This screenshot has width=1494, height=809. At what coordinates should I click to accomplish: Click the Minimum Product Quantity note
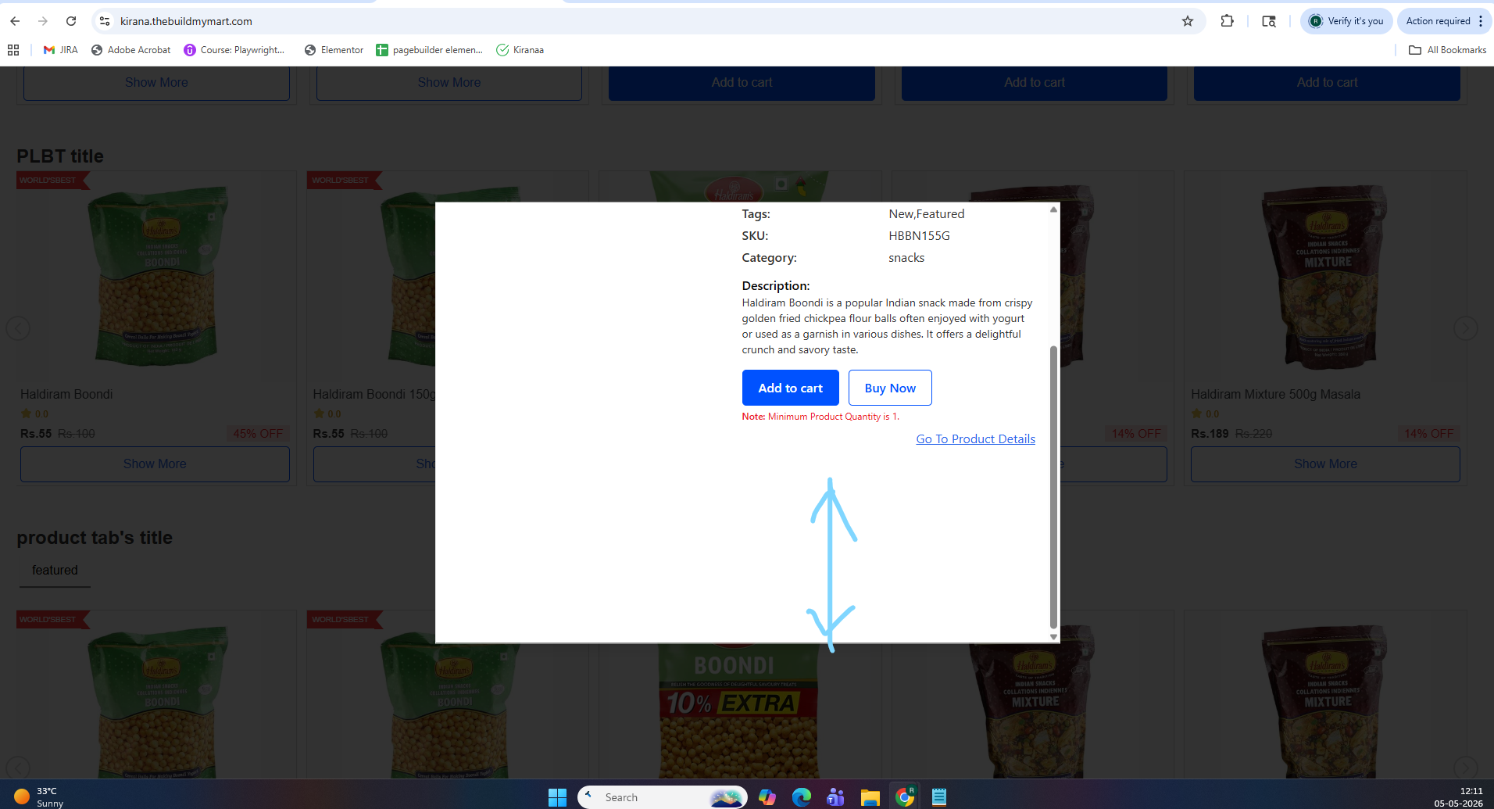pyautogui.click(x=820, y=417)
